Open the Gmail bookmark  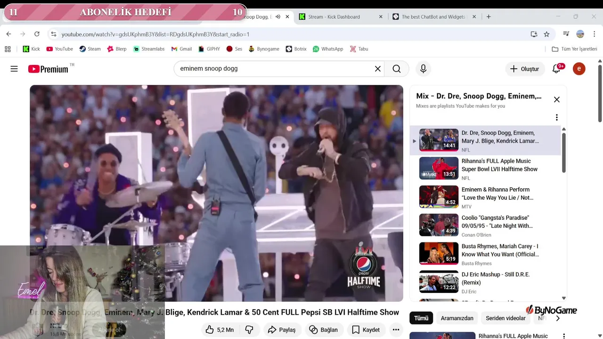click(181, 49)
